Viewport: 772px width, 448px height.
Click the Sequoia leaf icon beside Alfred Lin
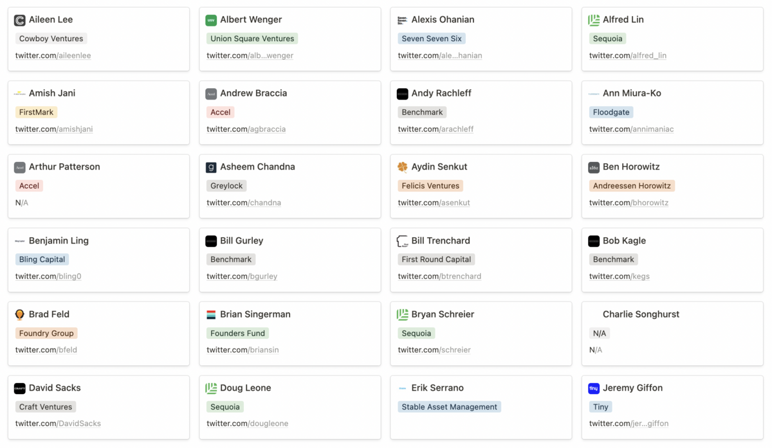(x=594, y=21)
